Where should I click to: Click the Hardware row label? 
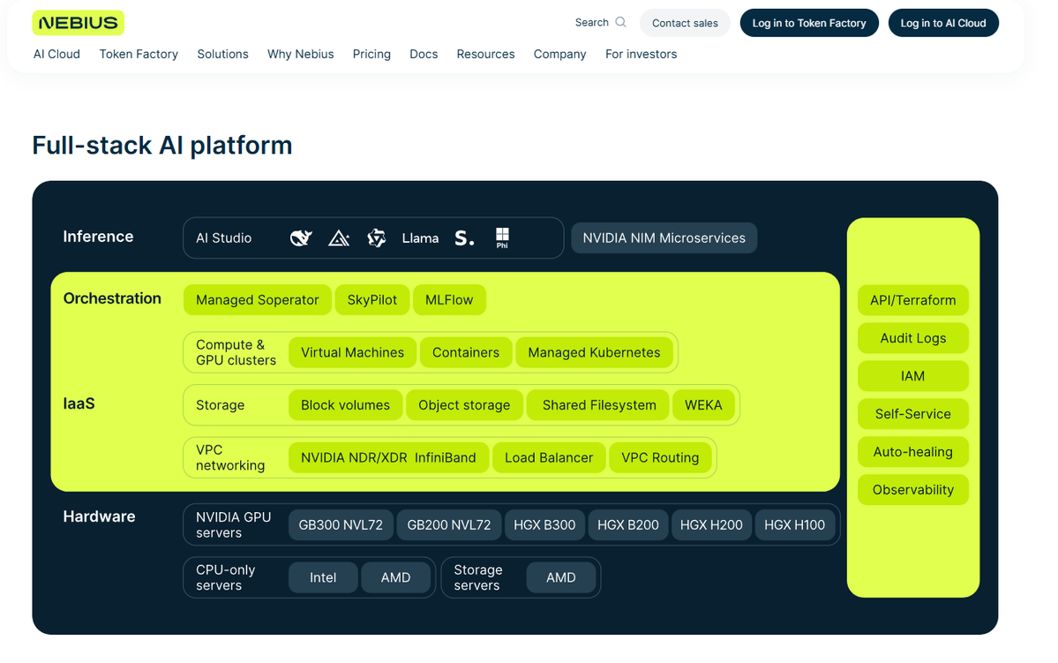tap(99, 516)
